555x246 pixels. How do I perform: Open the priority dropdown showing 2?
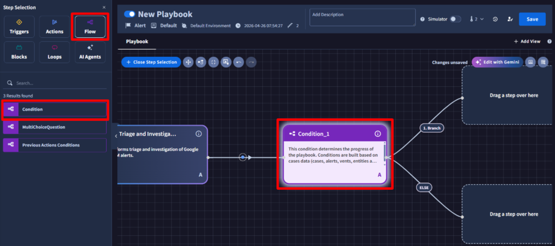476,19
